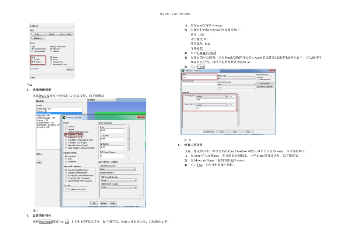
Task: Click the Delete material button
Action: [222, 132]
